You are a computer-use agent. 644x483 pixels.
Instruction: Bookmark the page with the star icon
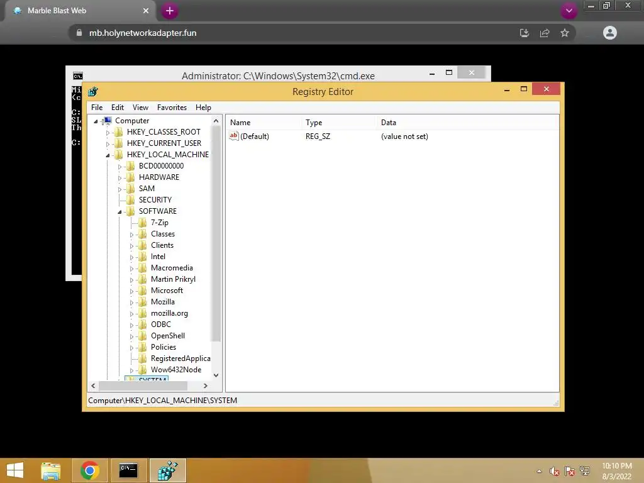[565, 33]
